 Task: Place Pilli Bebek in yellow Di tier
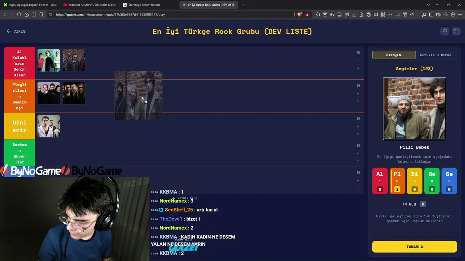tap(415, 181)
